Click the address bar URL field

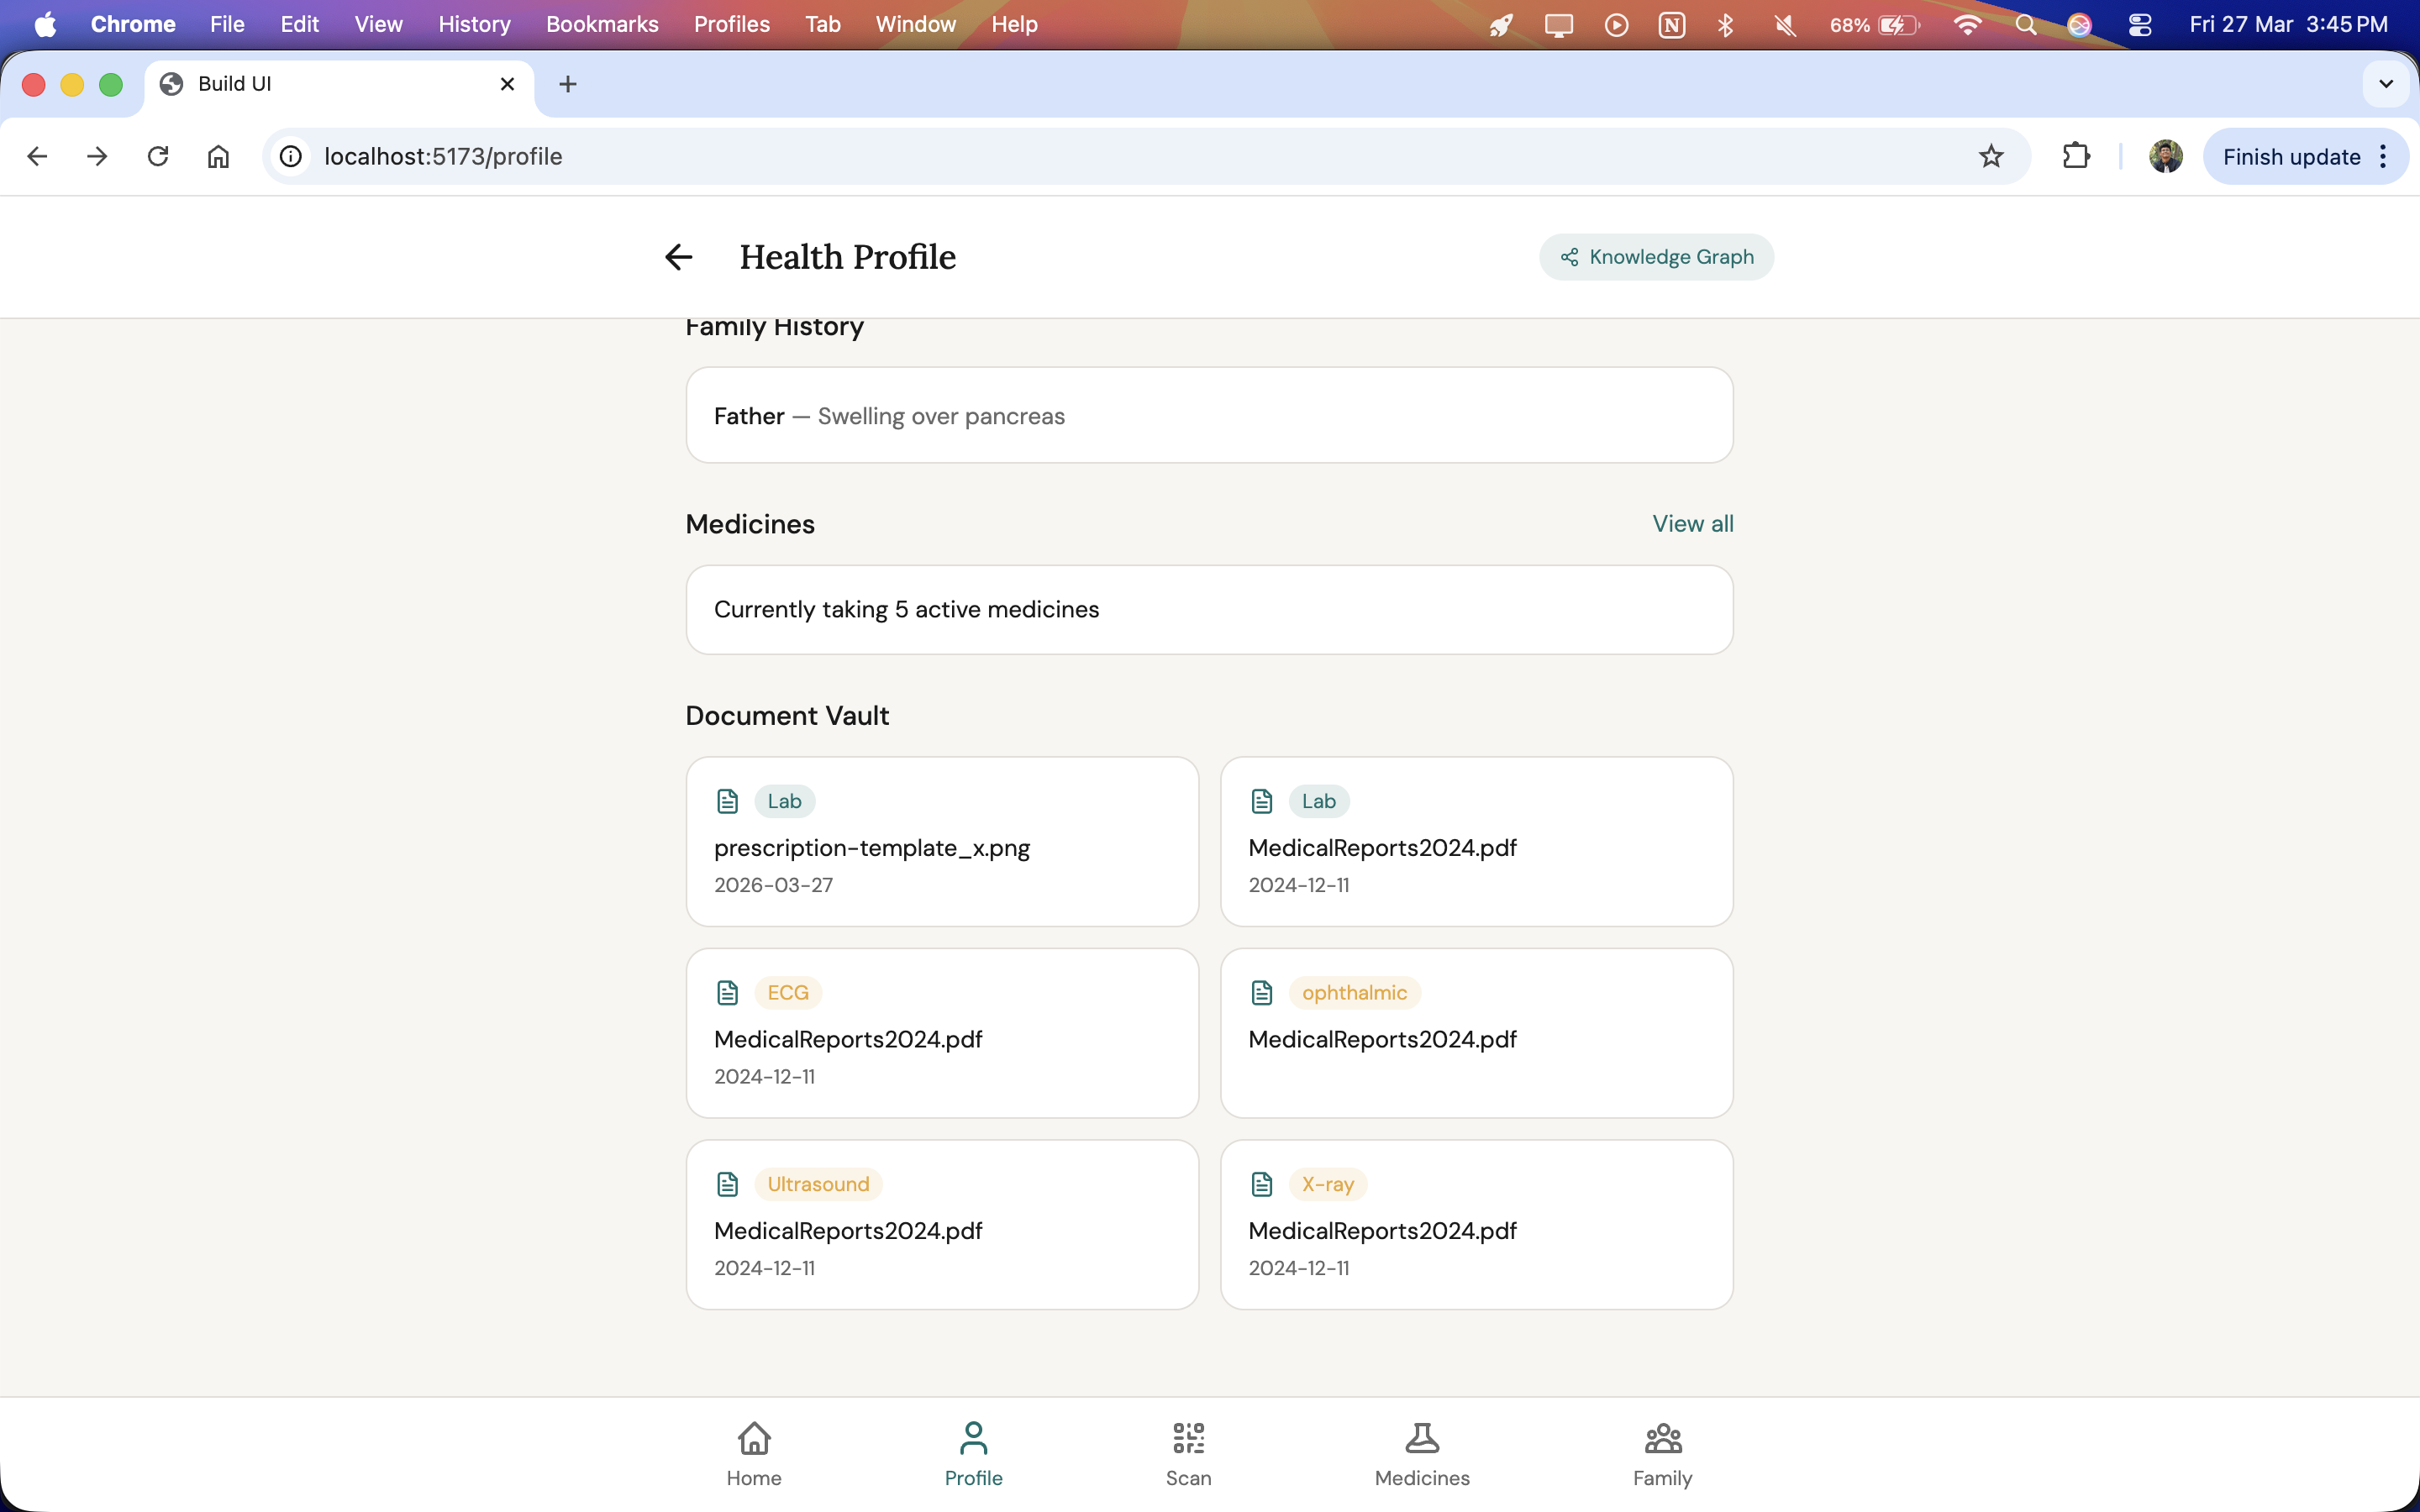[x=1100, y=157]
